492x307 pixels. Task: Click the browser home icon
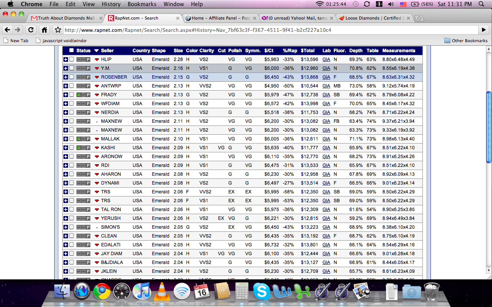coord(45,30)
